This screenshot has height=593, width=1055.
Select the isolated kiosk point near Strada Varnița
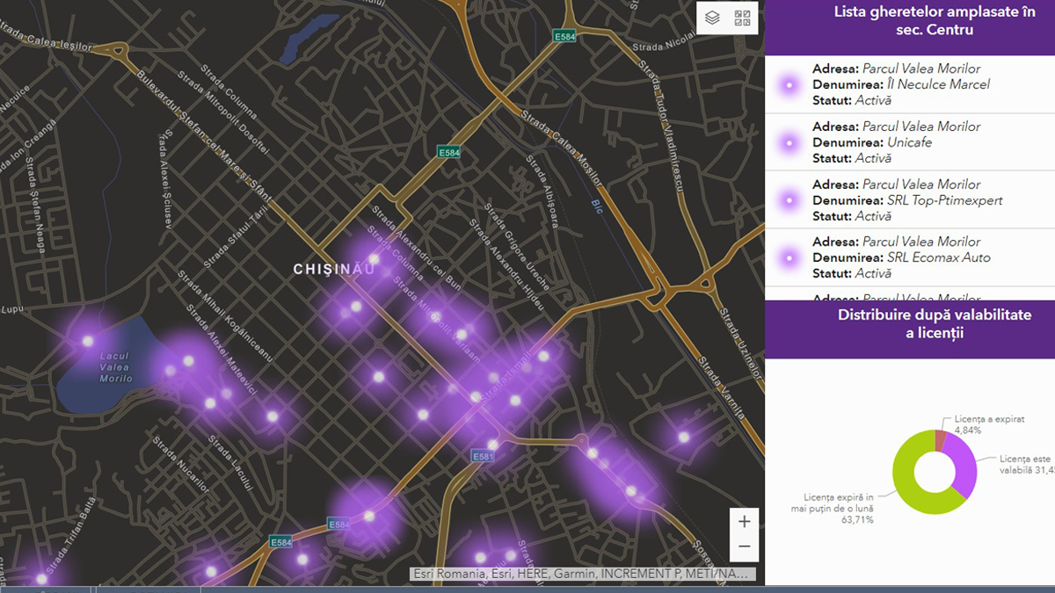point(683,437)
